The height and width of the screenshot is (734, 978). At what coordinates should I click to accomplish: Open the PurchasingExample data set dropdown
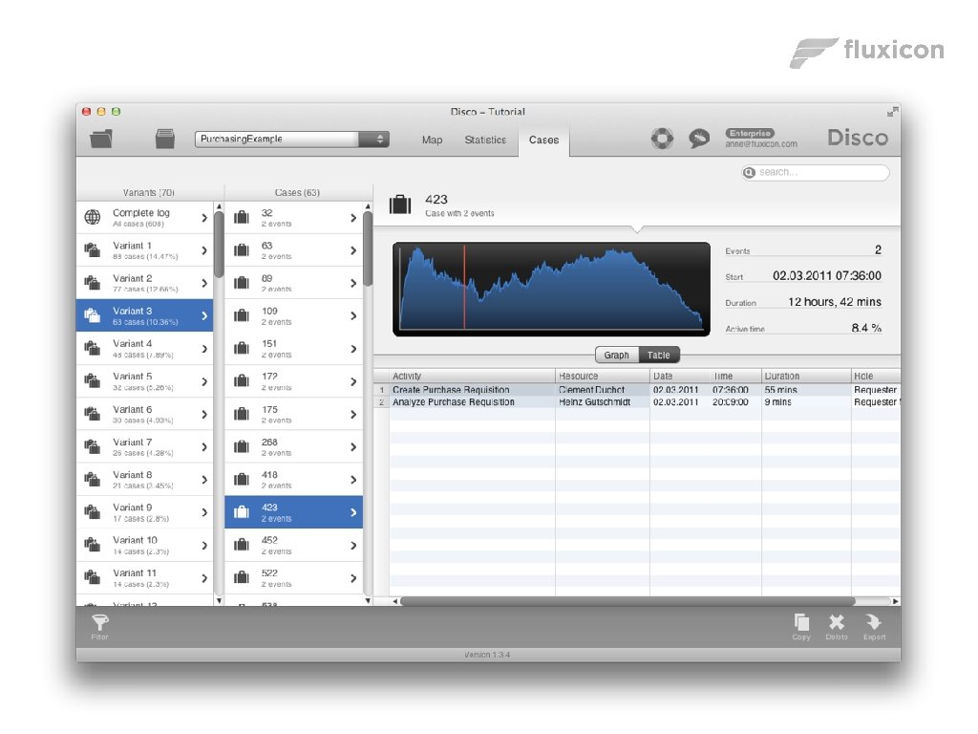(292, 139)
